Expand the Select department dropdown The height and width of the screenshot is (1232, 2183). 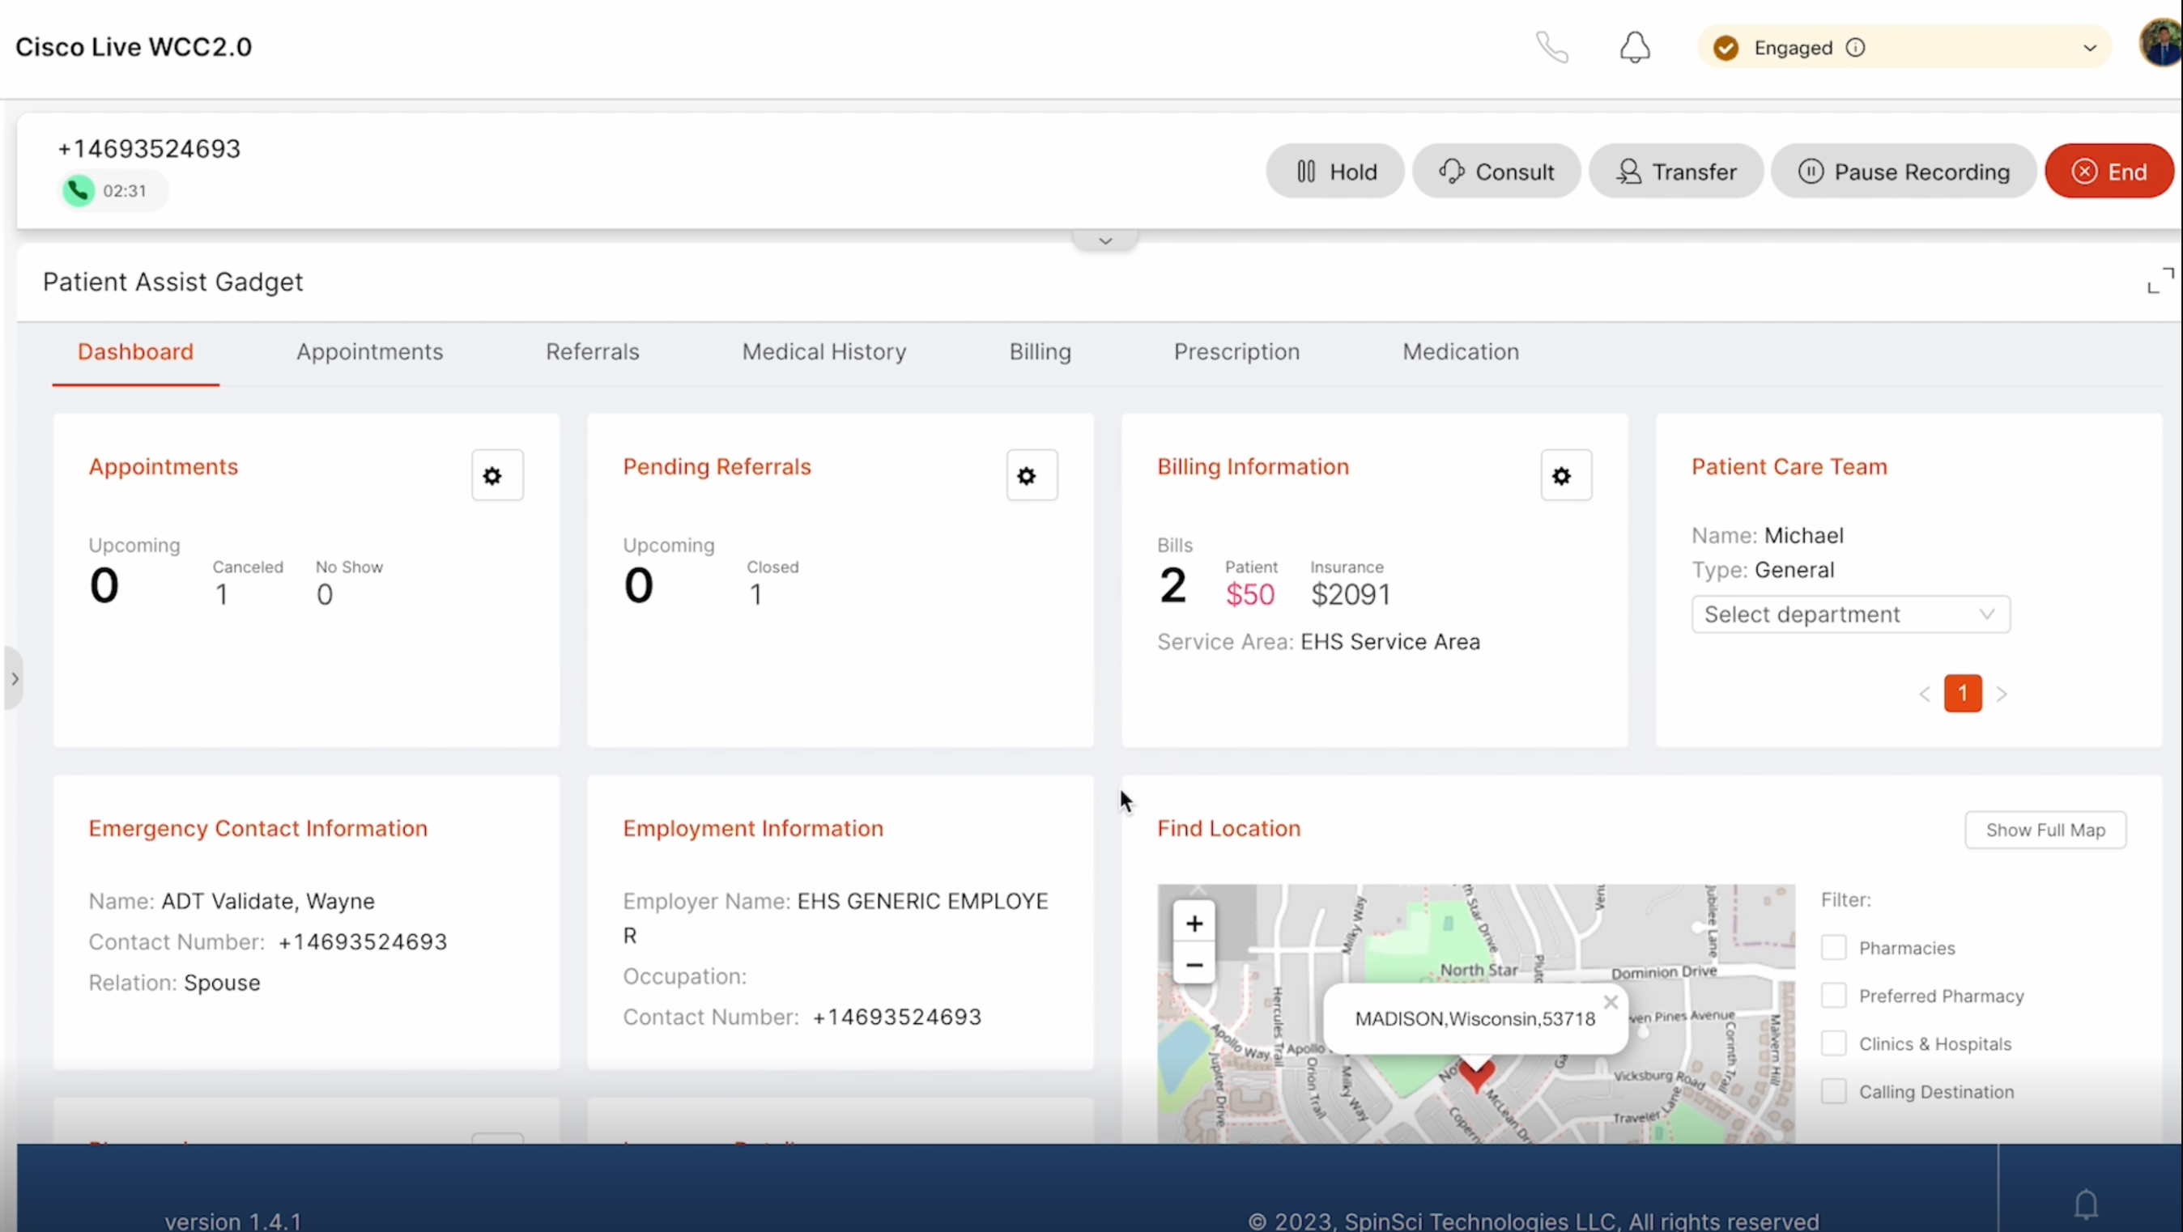pyautogui.click(x=1851, y=614)
